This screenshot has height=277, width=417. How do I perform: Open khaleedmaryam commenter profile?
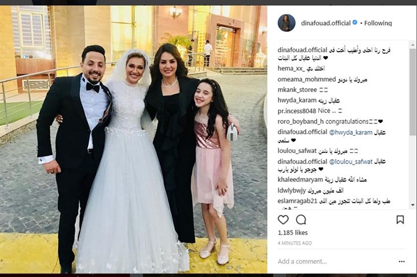click(x=300, y=180)
